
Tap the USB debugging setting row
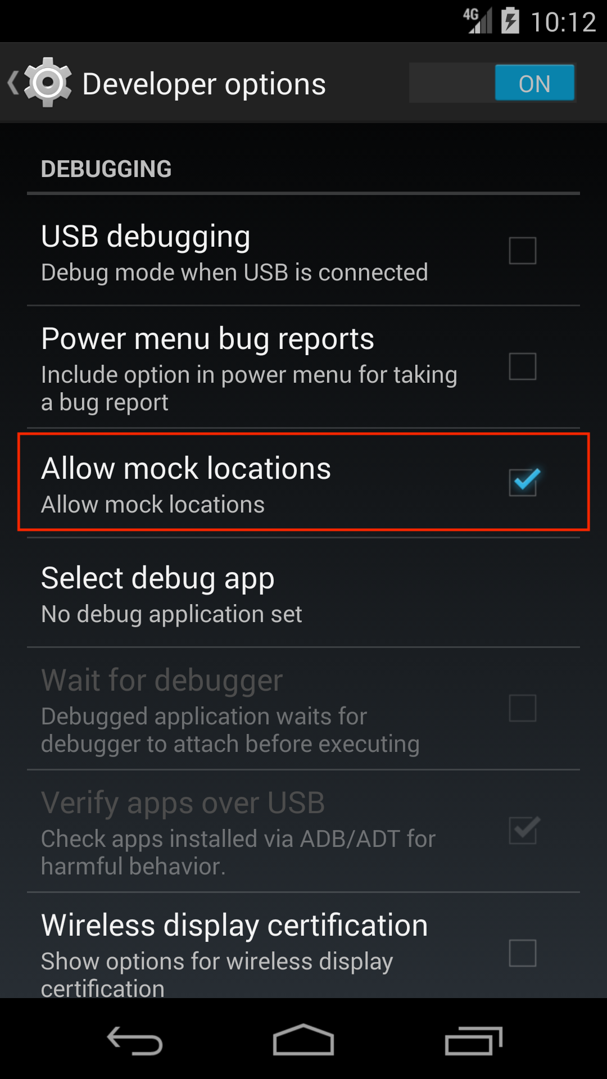(303, 251)
